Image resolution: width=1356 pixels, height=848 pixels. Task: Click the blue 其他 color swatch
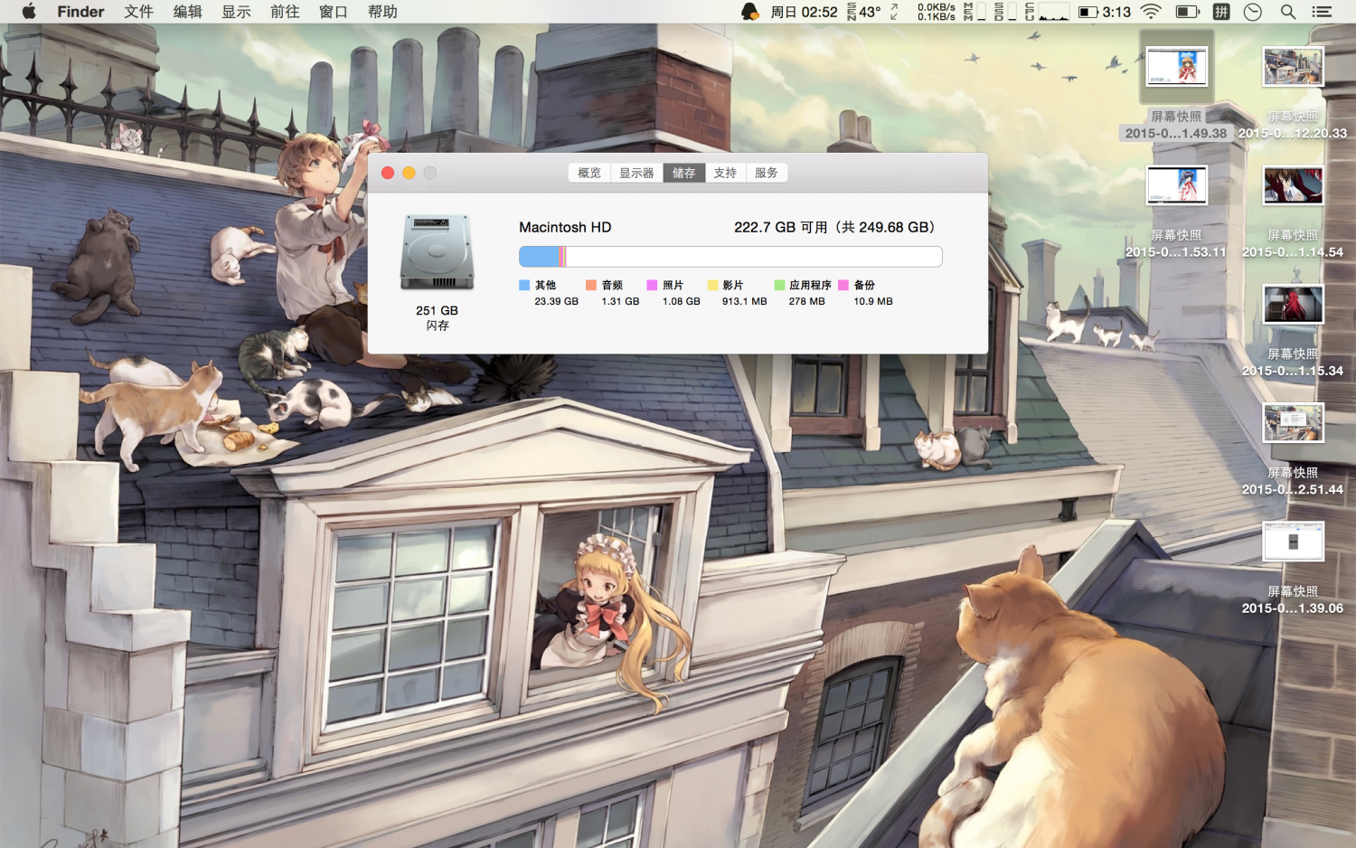pyautogui.click(x=524, y=285)
